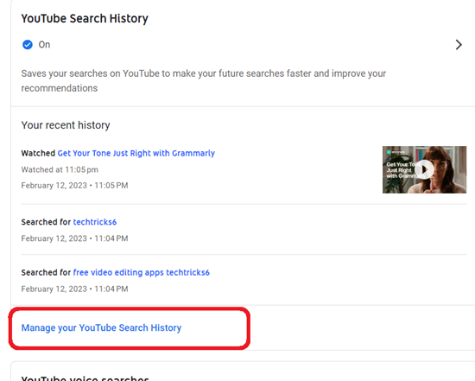Image resolution: width=475 pixels, height=381 pixels.
Task: Click the bold 'Watched' label
Action: click(x=38, y=153)
